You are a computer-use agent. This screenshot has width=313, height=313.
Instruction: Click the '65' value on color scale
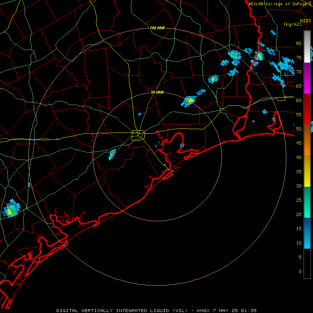[x=299, y=86]
